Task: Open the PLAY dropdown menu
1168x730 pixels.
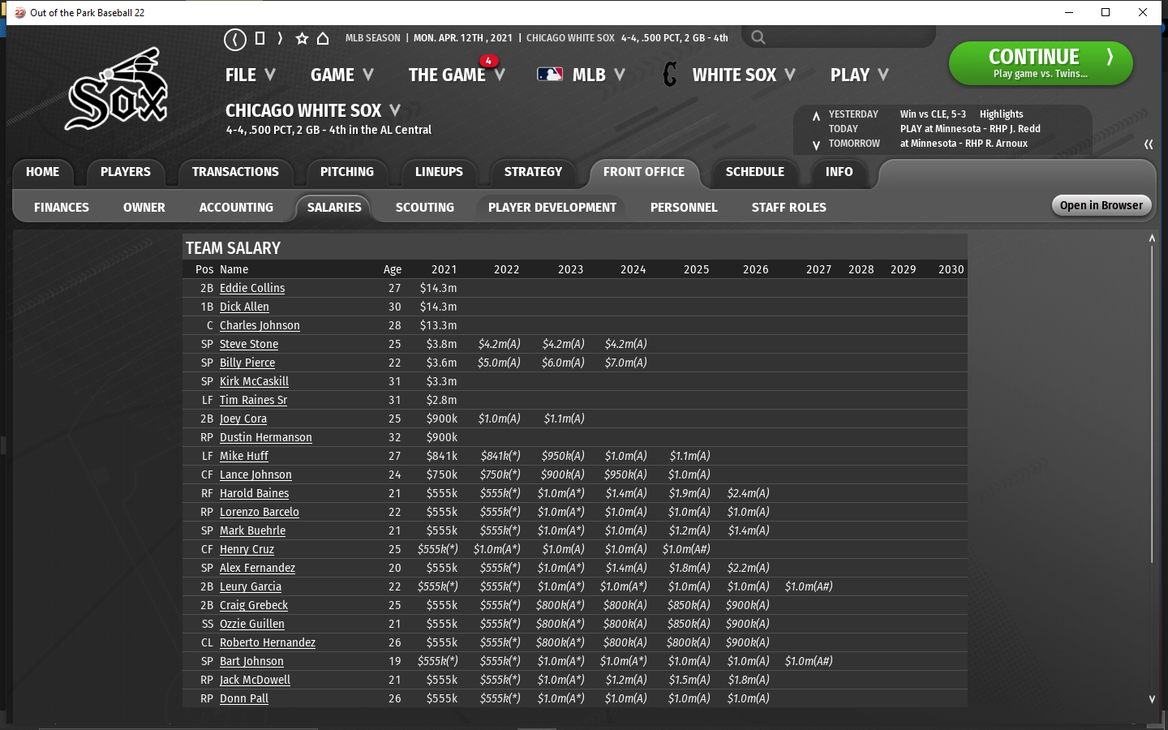Action: (x=859, y=75)
